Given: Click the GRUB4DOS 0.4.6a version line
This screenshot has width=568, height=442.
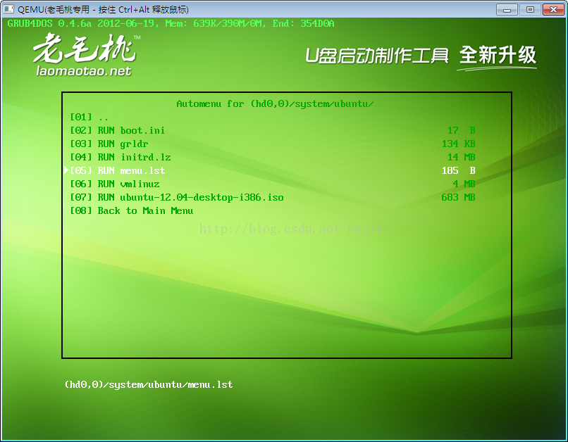Looking at the screenshot, I should pos(171,24).
